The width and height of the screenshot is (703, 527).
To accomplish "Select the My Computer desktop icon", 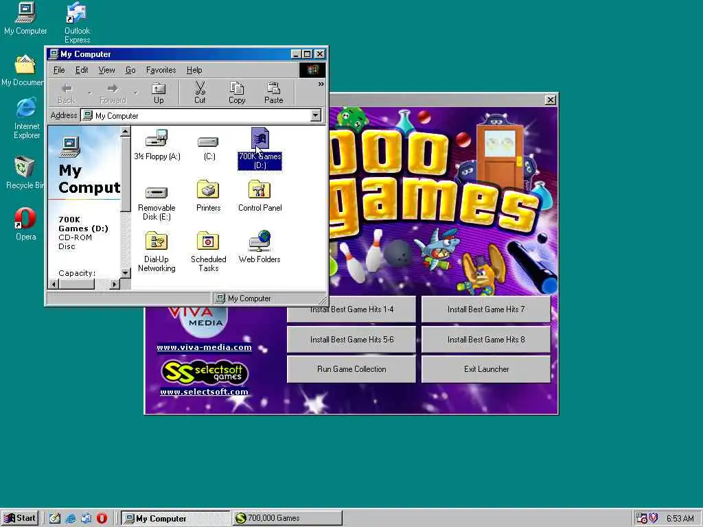I will pyautogui.click(x=25, y=19).
